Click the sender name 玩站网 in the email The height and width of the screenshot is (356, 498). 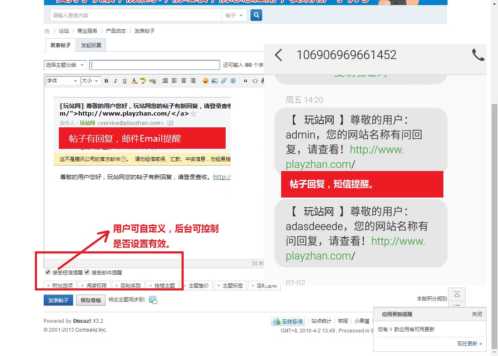[x=87, y=123]
